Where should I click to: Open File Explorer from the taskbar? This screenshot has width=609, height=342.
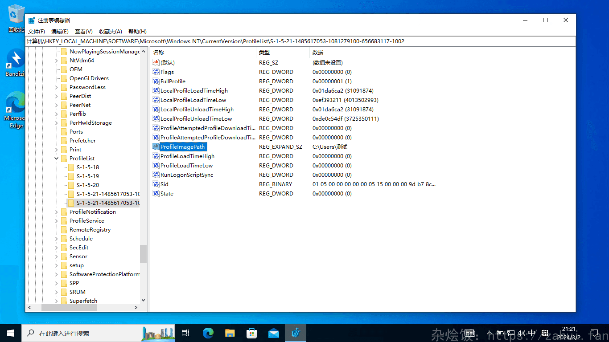(230, 333)
